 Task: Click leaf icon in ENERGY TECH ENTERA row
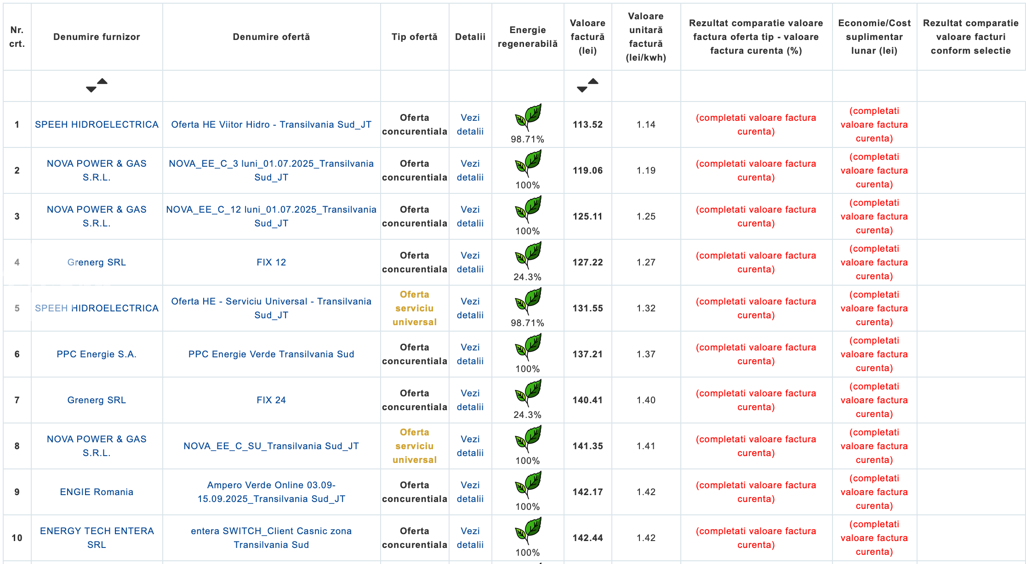(528, 531)
